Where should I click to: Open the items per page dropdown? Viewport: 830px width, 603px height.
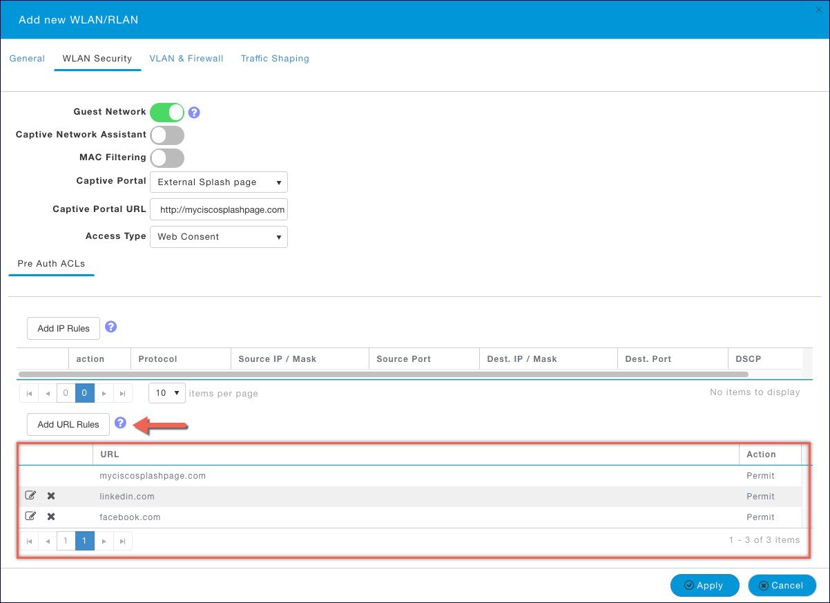[168, 393]
